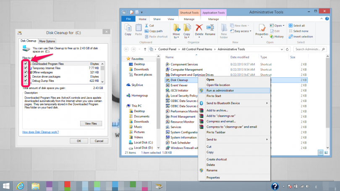This screenshot has width=340, height=191.
Task: Choose Run as administrator from context menu
Action: point(220,90)
